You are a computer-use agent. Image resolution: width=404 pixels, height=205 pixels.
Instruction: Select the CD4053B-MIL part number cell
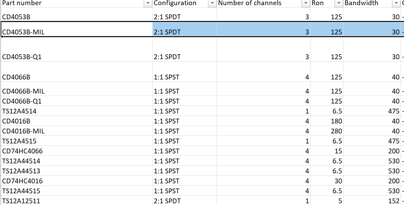[76, 32]
